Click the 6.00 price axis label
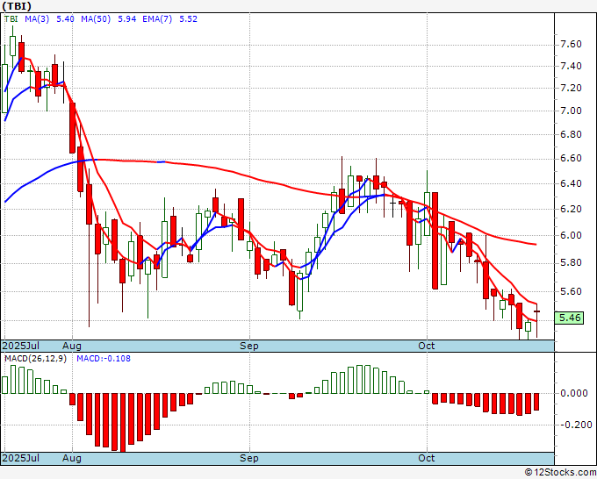 (x=572, y=235)
